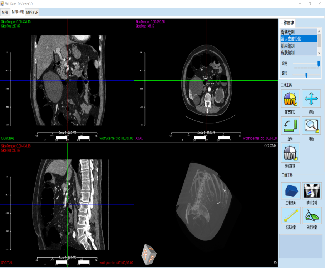The image size is (325, 268).
Task: Click the orientation cube in 3D view
Action: click(x=149, y=254)
